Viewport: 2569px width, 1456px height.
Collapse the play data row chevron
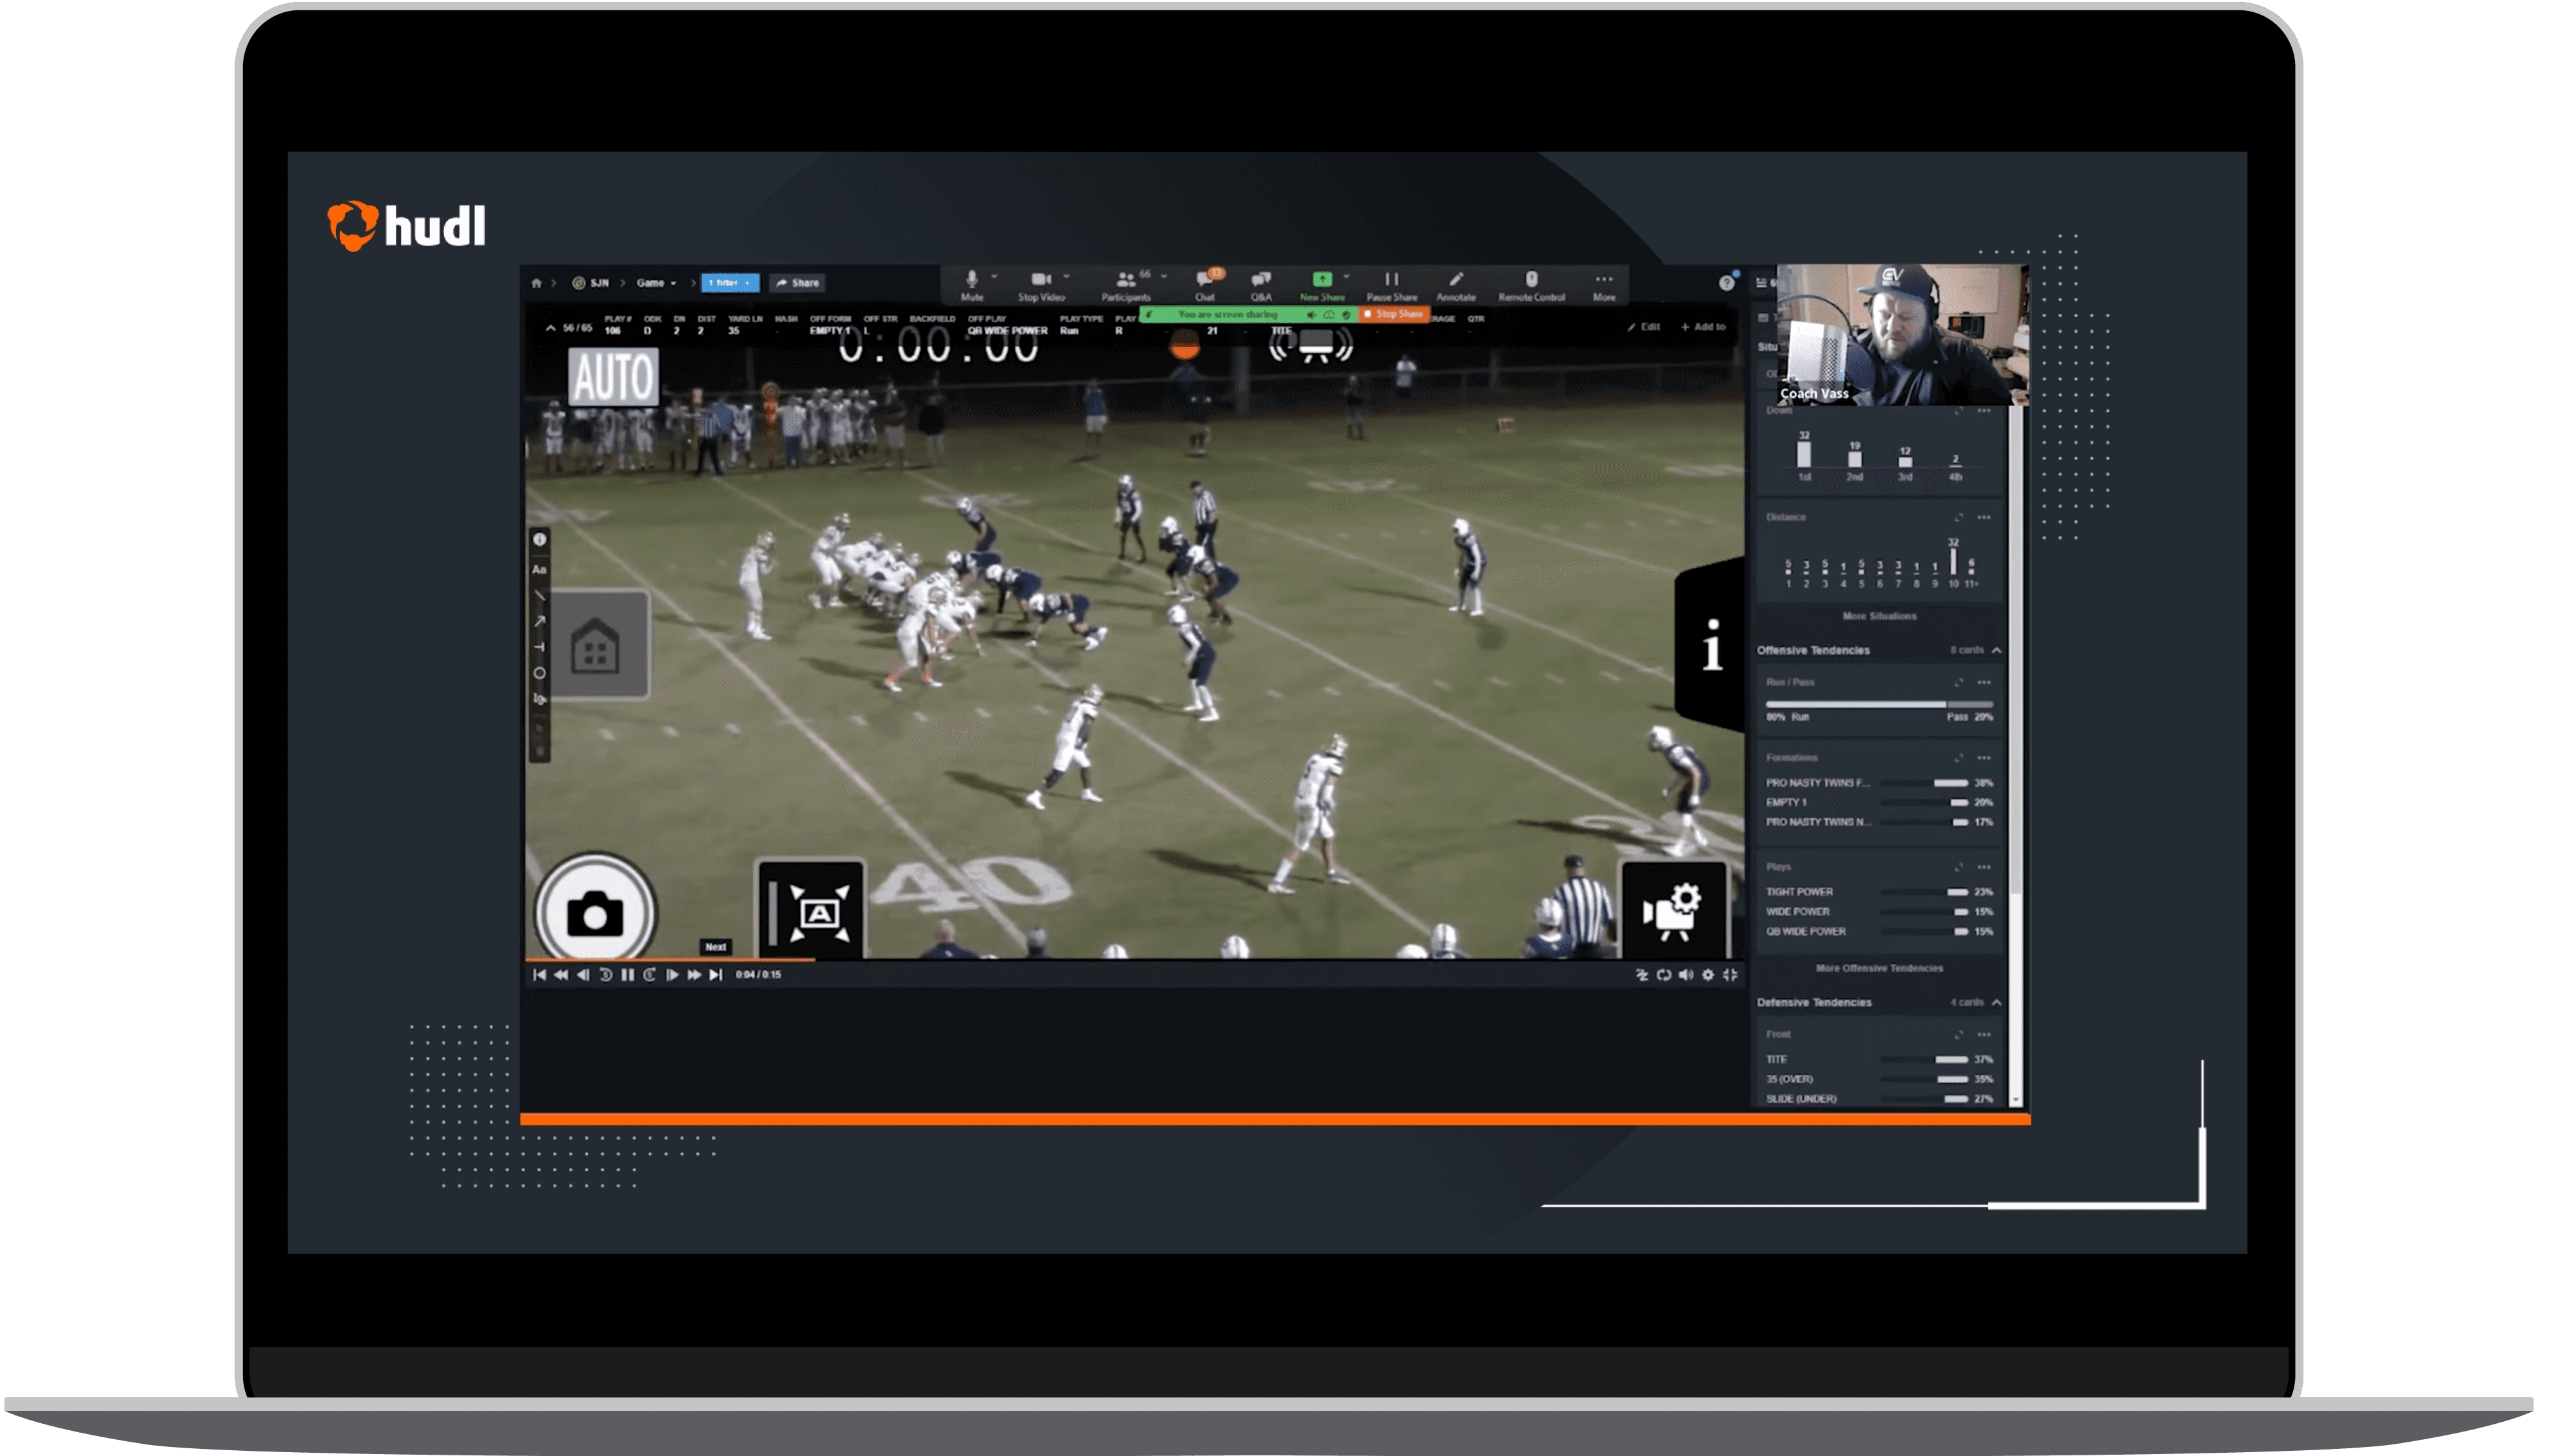[550, 328]
